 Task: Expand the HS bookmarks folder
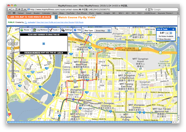(x=133, y=13)
